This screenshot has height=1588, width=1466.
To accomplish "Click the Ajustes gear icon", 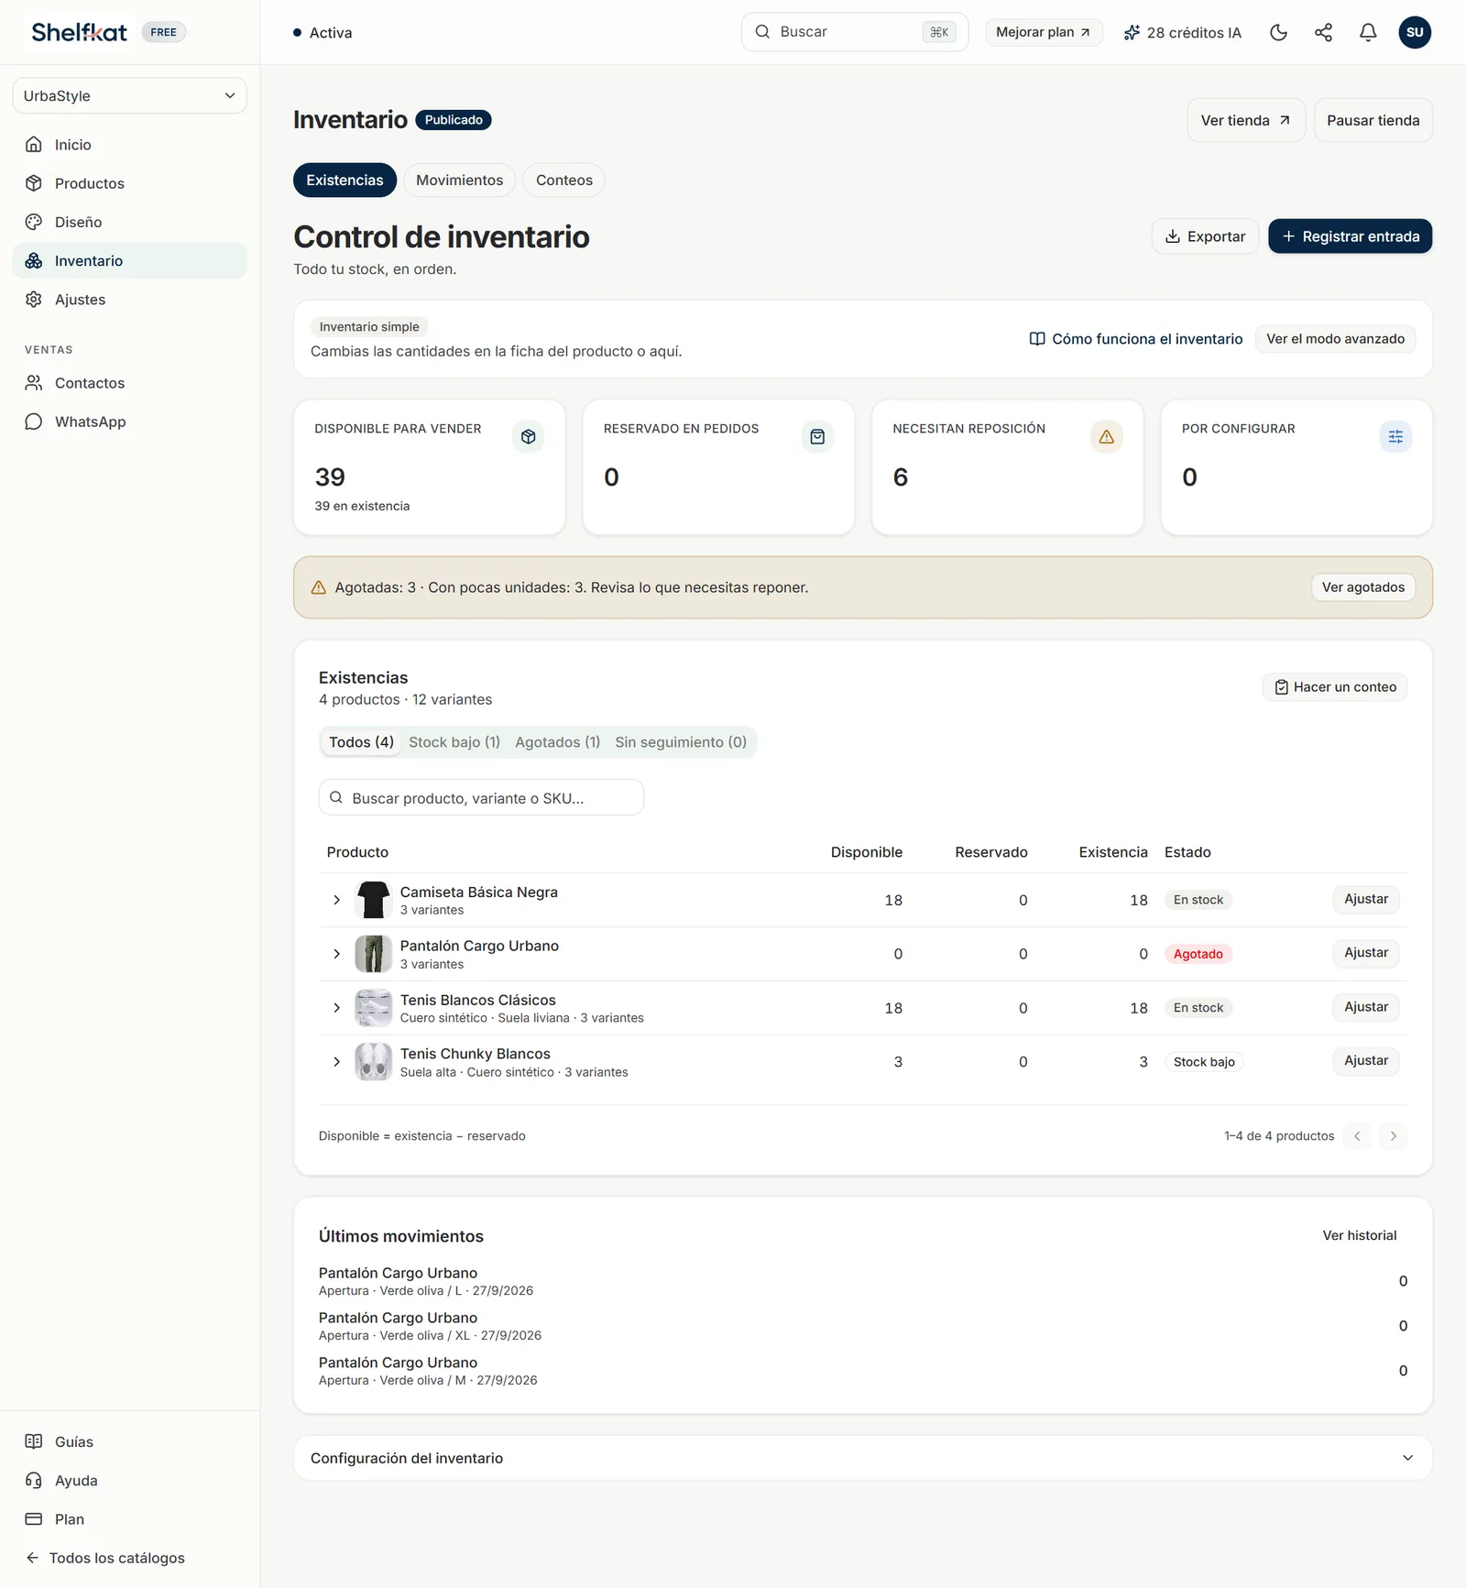I will (x=34, y=300).
